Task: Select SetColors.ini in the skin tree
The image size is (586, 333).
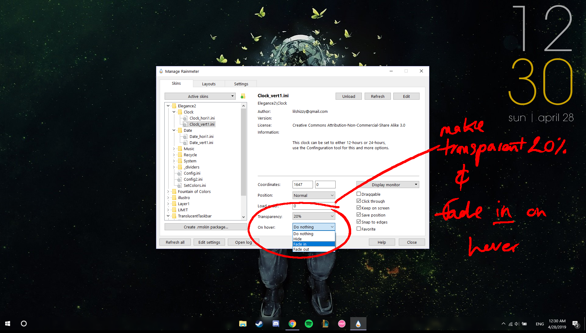Action: click(195, 185)
